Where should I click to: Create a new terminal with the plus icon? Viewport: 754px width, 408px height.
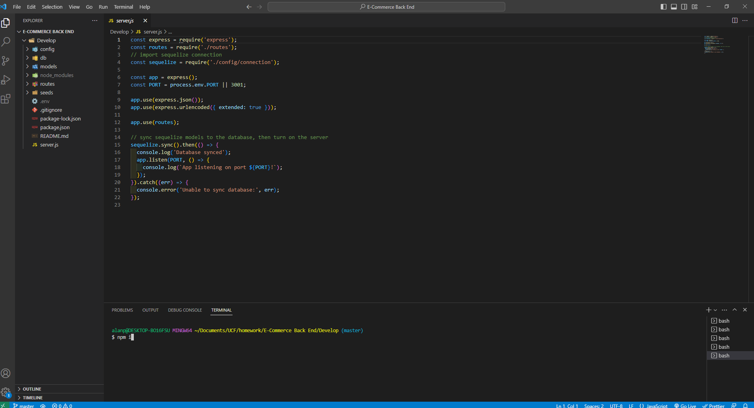[x=709, y=310]
